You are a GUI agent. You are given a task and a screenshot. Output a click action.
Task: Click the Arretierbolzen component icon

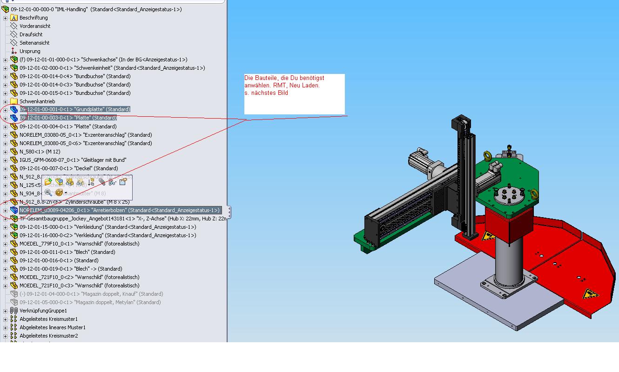[x=14, y=210]
